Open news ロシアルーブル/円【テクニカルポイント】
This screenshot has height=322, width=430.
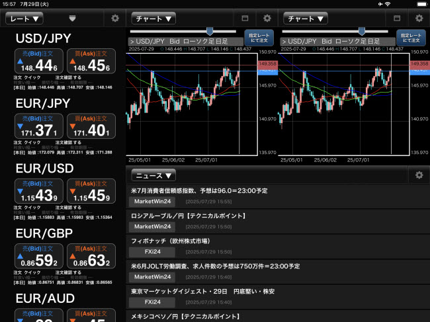pyautogui.click(x=188, y=216)
